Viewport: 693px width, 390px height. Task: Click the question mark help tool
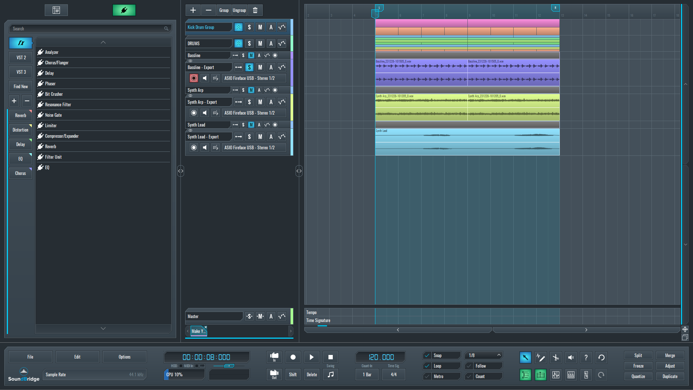coord(586,357)
